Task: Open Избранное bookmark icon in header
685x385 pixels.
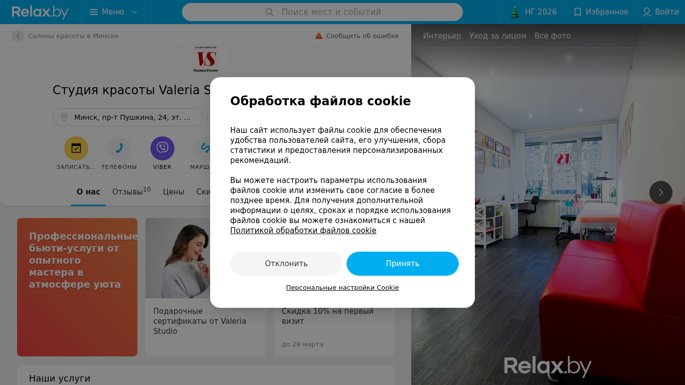Action: 578,12
